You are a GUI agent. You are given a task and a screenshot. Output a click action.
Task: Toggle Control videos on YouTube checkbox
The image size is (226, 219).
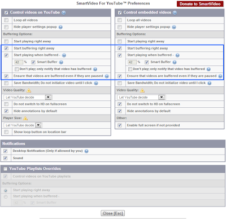[x=6, y=12]
